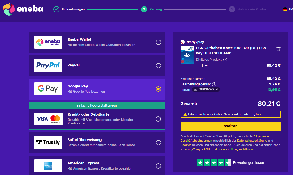Open the Cookies link
The image size is (293, 175).
click(x=186, y=145)
